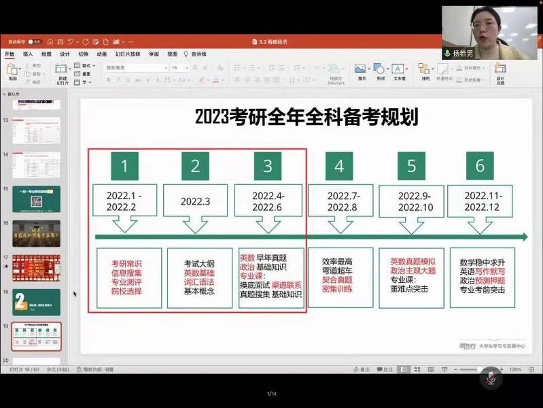543x408 pixels.
Task: Open the font size dropdown
Action: (179, 68)
